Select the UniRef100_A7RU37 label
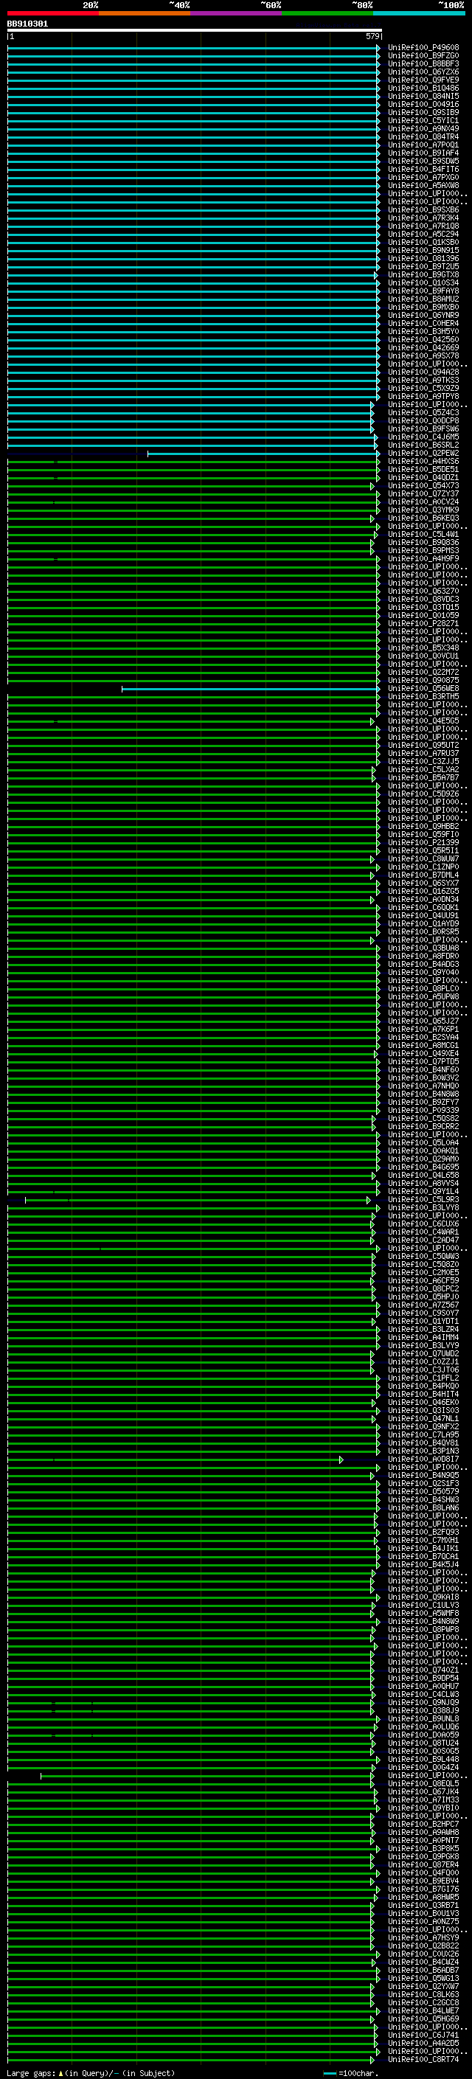Image resolution: width=472 pixels, height=2079 pixels. (423, 754)
